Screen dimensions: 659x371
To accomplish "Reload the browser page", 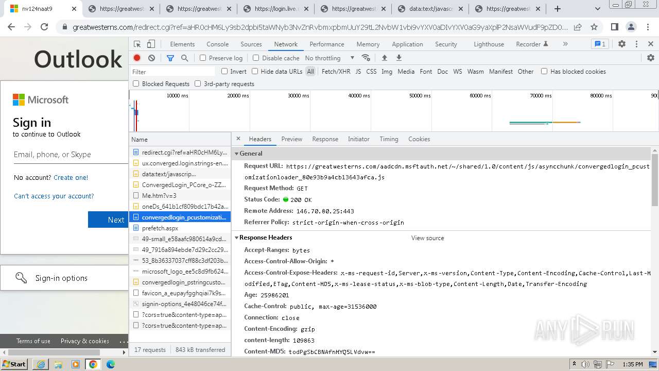I will pos(44,27).
